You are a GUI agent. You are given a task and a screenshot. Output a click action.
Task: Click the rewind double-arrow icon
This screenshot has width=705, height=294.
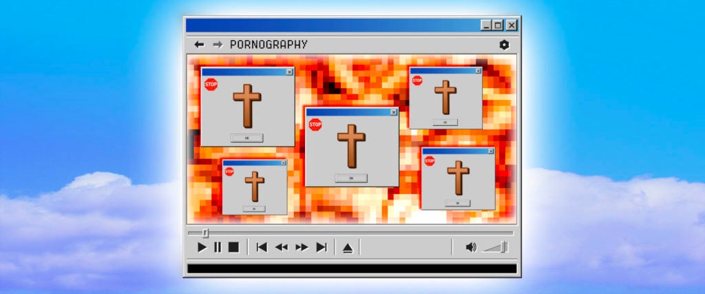pos(282,247)
